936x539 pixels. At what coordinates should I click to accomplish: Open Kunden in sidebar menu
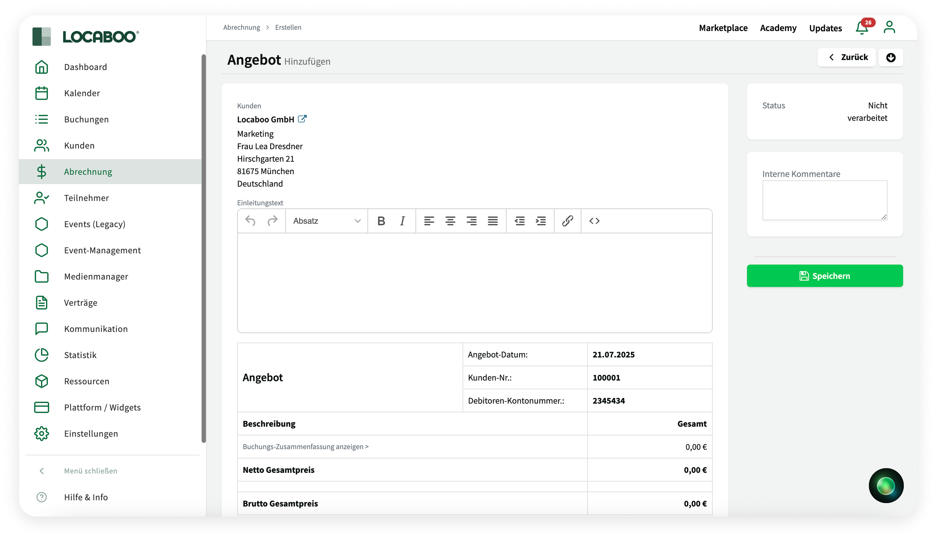point(79,146)
